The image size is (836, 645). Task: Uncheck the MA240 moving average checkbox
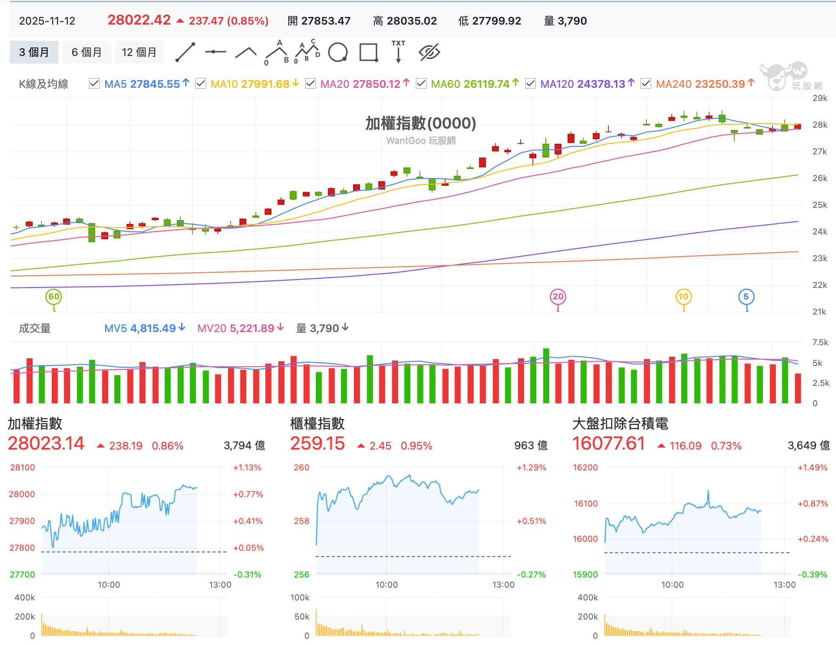point(646,84)
